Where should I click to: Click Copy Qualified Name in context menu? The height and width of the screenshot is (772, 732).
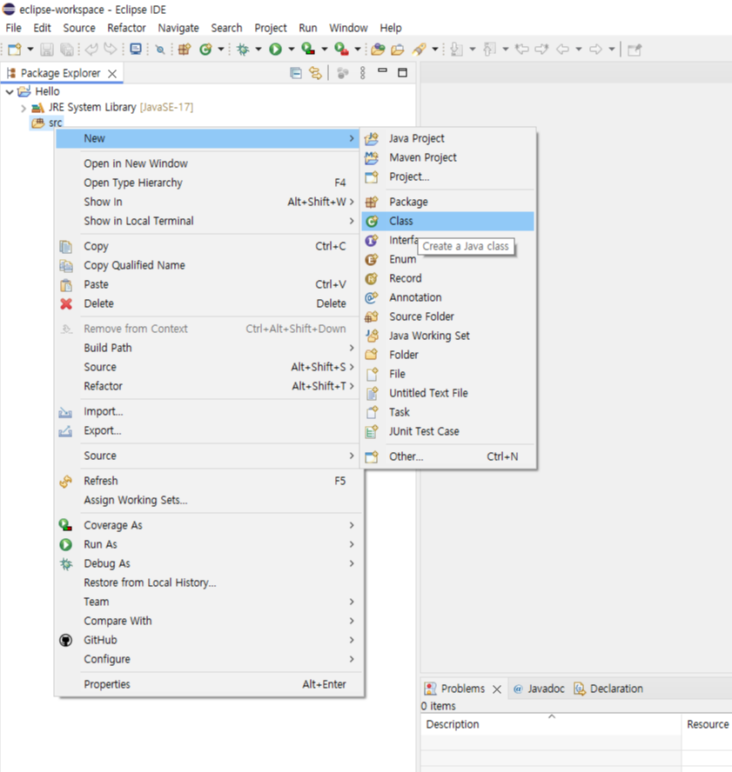[x=209, y=265]
